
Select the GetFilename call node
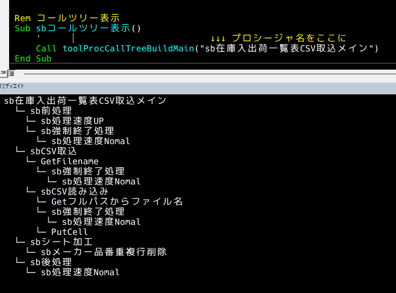pyautogui.click(x=70, y=161)
